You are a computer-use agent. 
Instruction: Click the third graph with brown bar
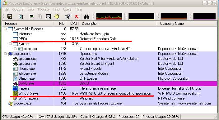[x=174, y=16]
